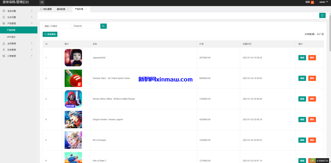Delete the Dragon Hunters: Heroes Legend row
This screenshot has width=331, height=163.
pos(312,120)
